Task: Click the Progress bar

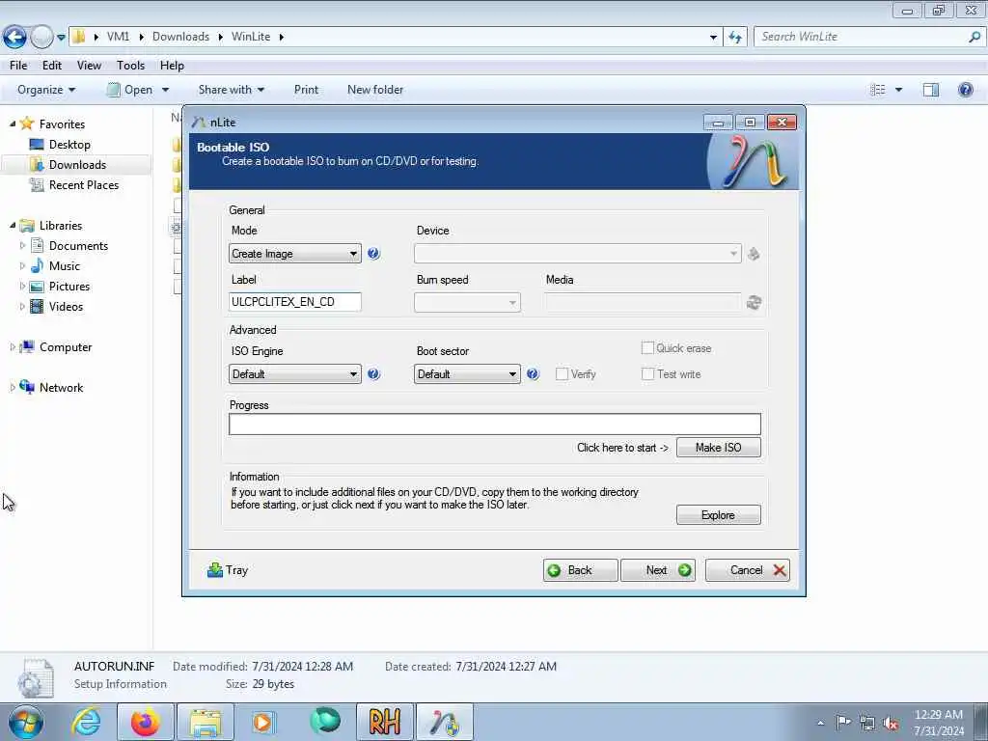Action: click(x=495, y=425)
